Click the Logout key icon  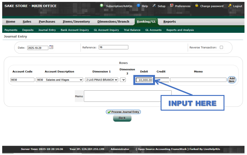coord(230,6)
